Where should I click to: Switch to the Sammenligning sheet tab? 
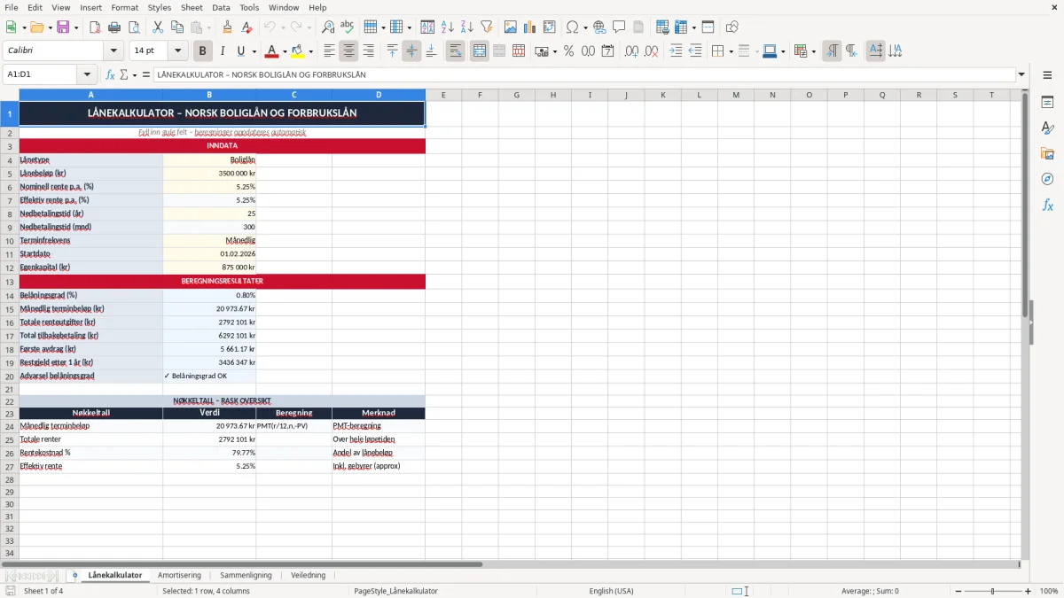[246, 575]
